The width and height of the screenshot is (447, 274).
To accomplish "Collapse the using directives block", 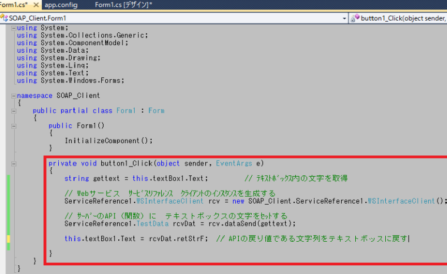I will (x=14, y=28).
